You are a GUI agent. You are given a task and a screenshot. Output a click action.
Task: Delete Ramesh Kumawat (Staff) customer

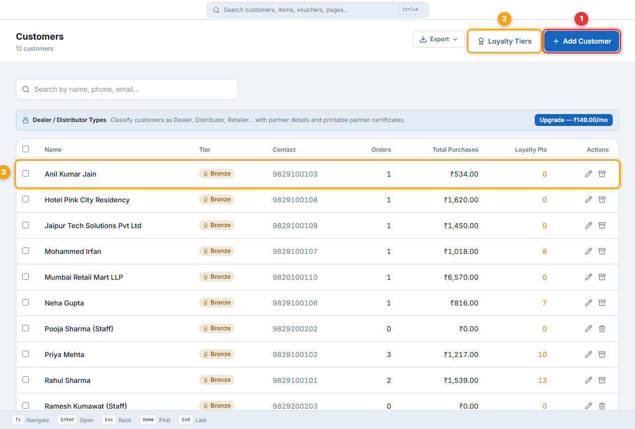[x=602, y=406]
